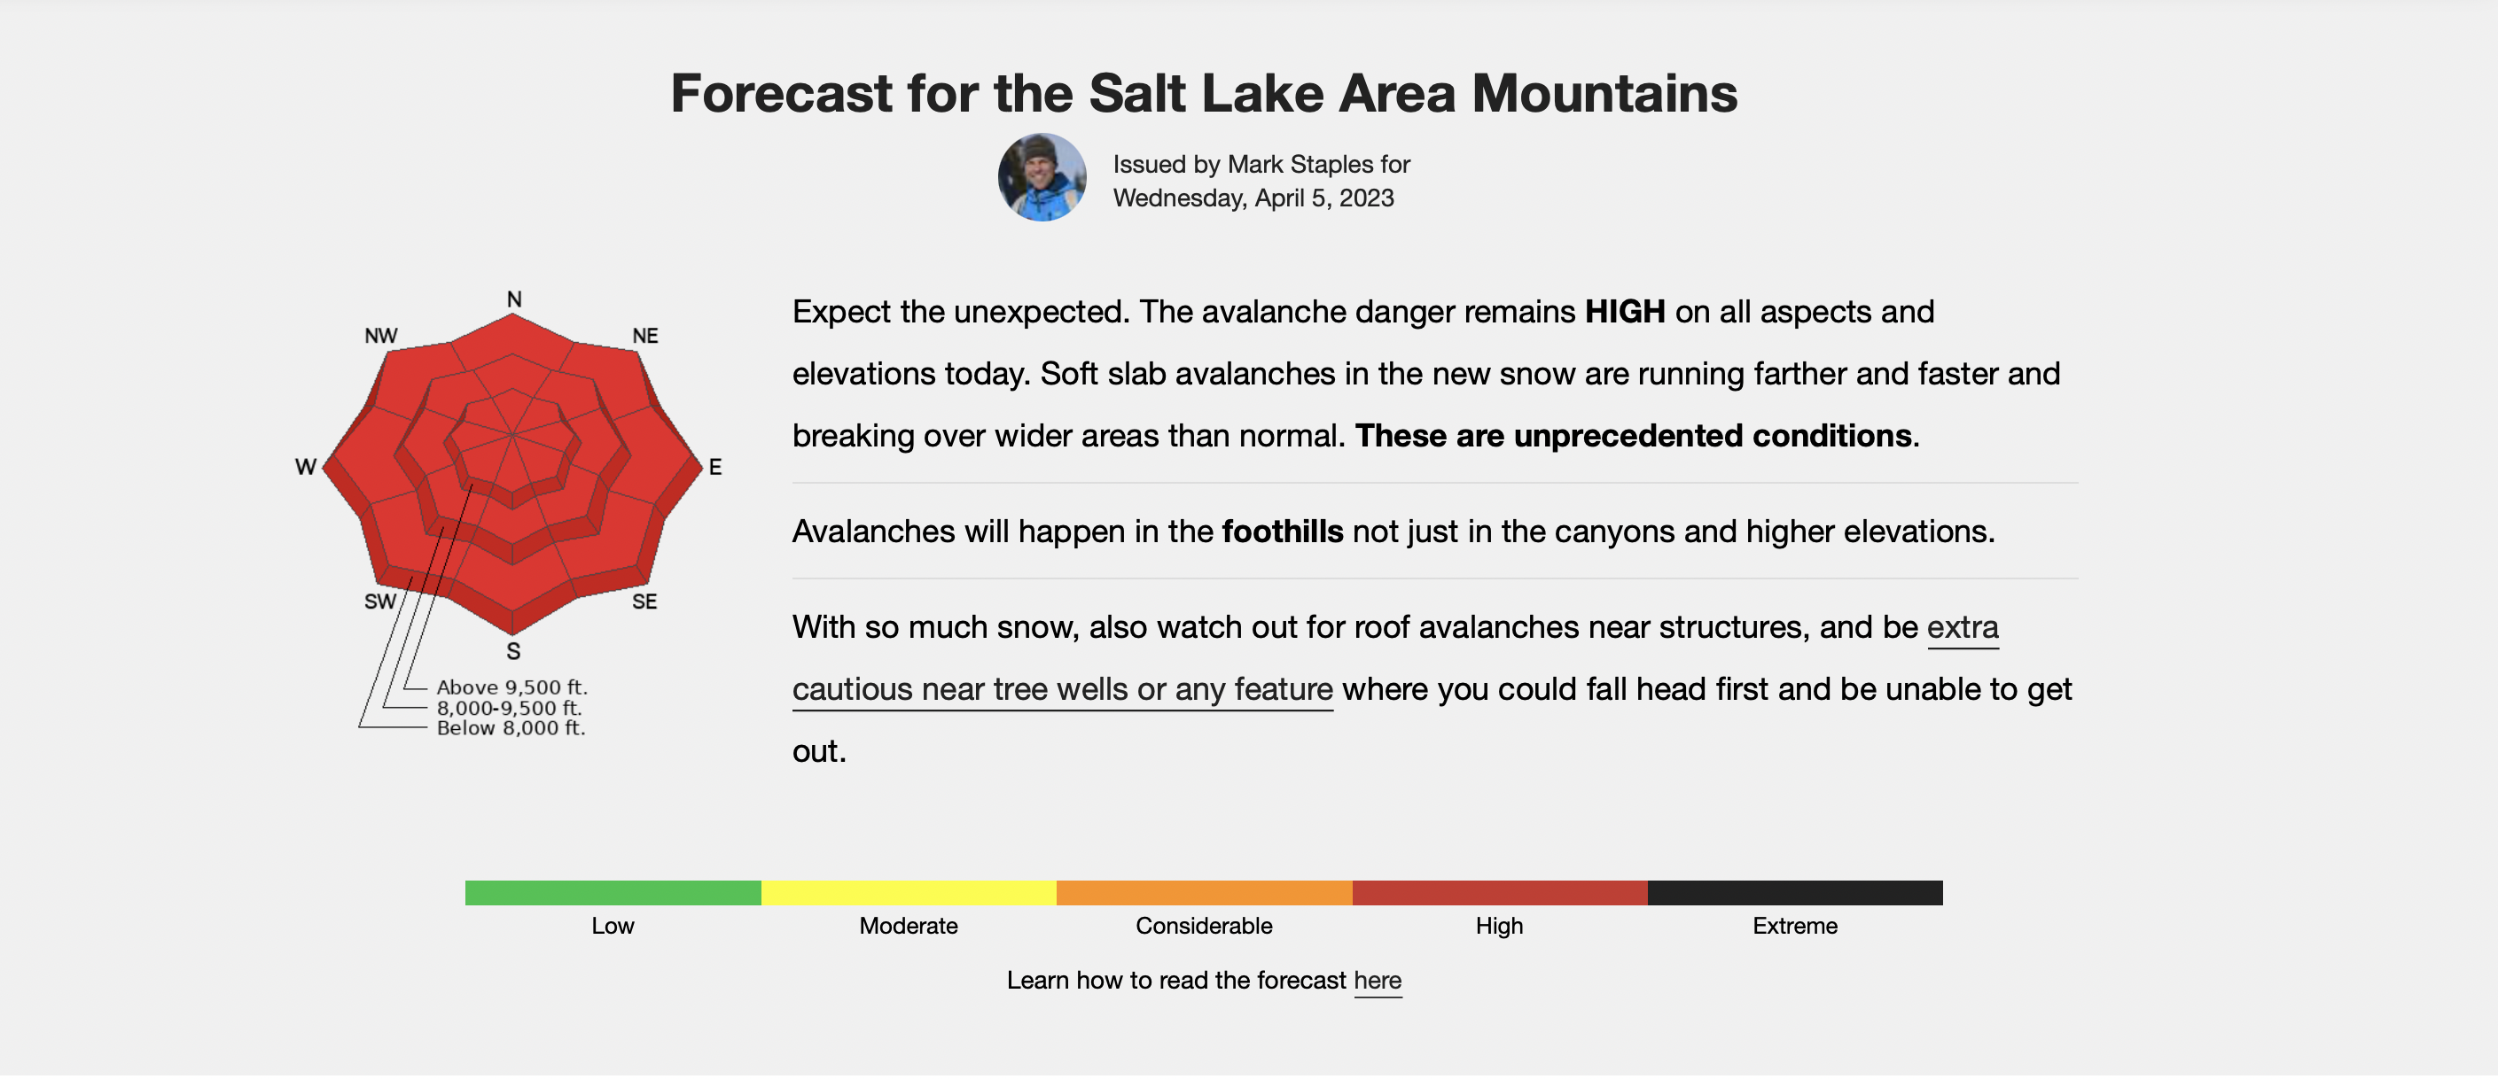Click Mark Staples' forecaster avatar photo

pyautogui.click(x=1042, y=178)
